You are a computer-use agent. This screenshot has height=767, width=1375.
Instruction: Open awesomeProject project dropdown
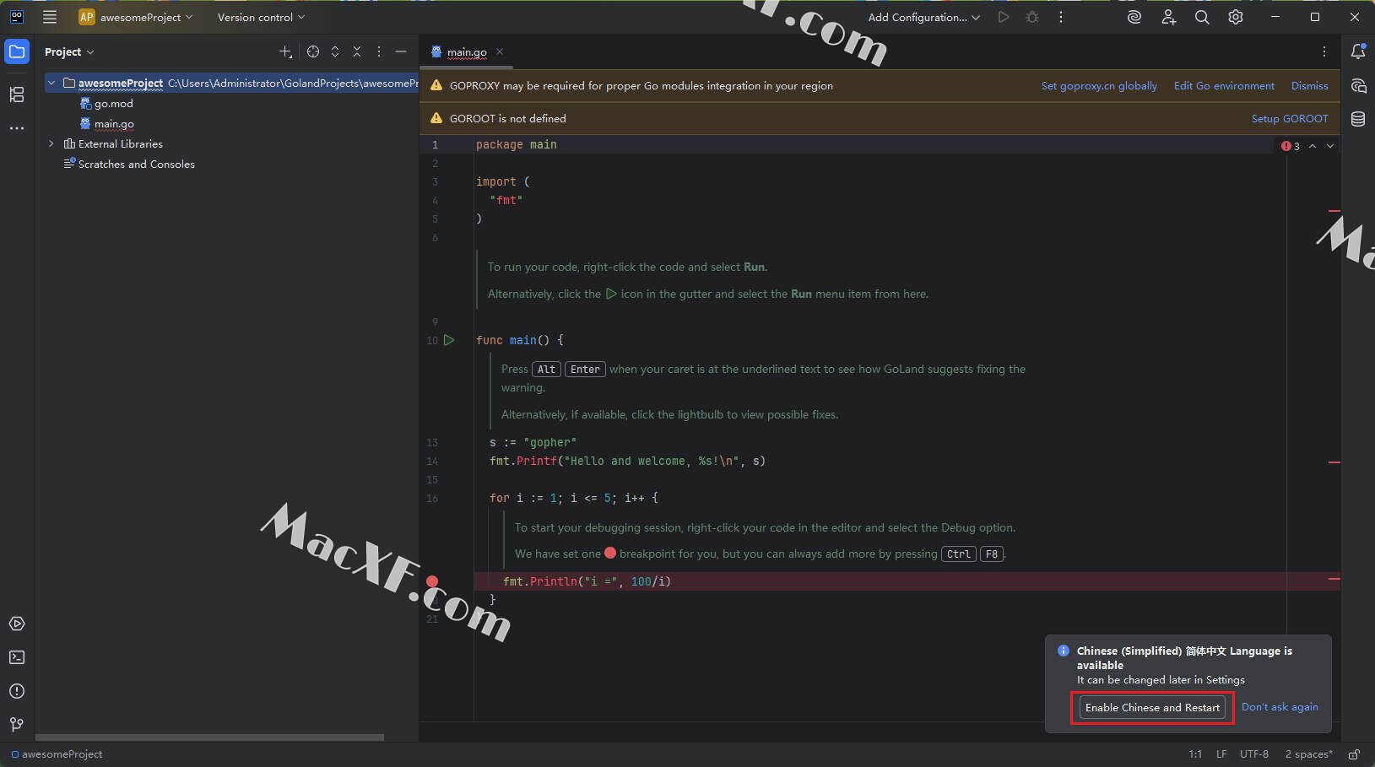click(x=136, y=17)
